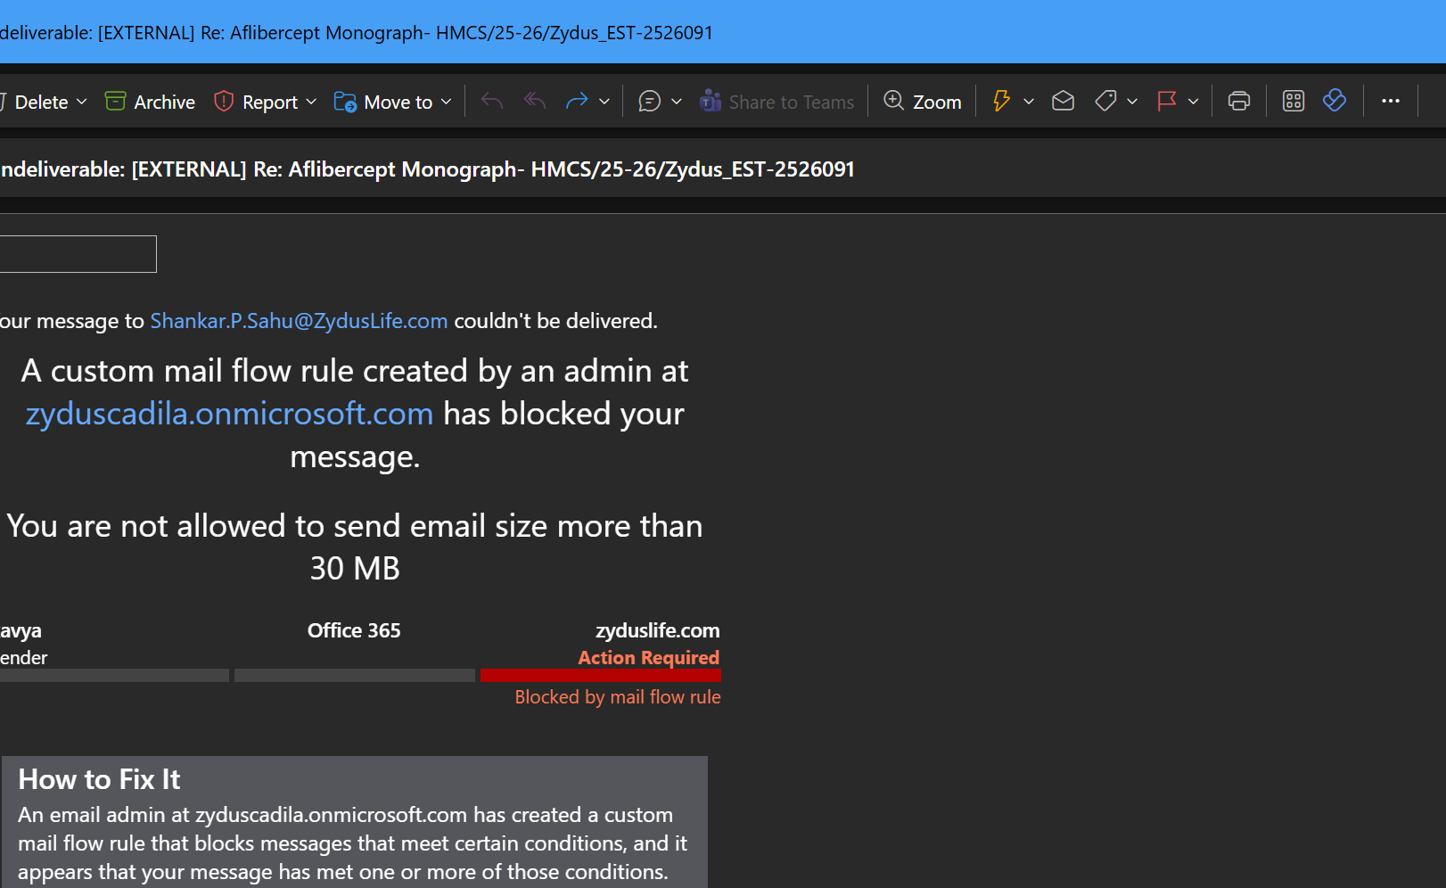The image size is (1446, 888).
Task: Click the Viva Engage icon in toolbar
Action: pyautogui.click(x=1334, y=102)
